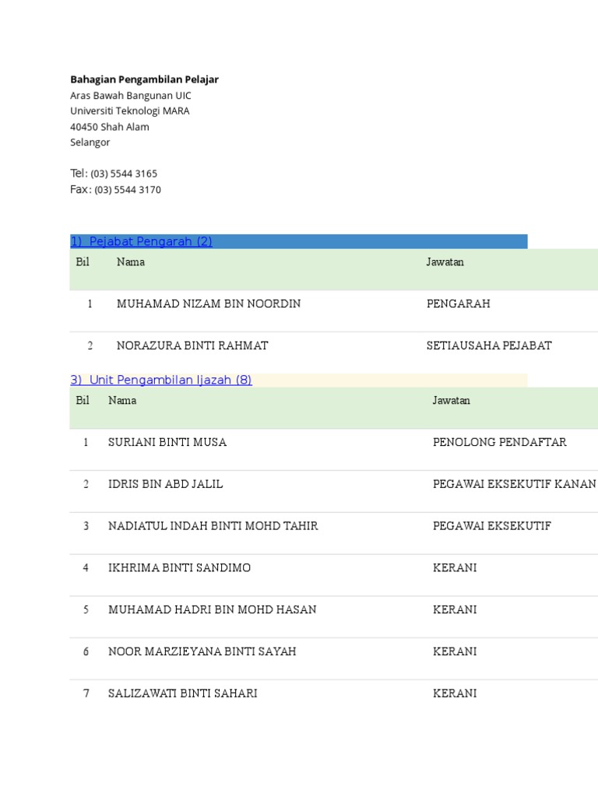Click the text '40450 Shah Alam'
The width and height of the screenshot is (598, 797).
click(x=110, y=127)
